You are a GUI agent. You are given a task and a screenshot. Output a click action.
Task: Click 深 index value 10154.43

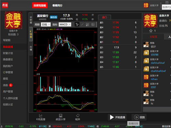pos(57,126)
